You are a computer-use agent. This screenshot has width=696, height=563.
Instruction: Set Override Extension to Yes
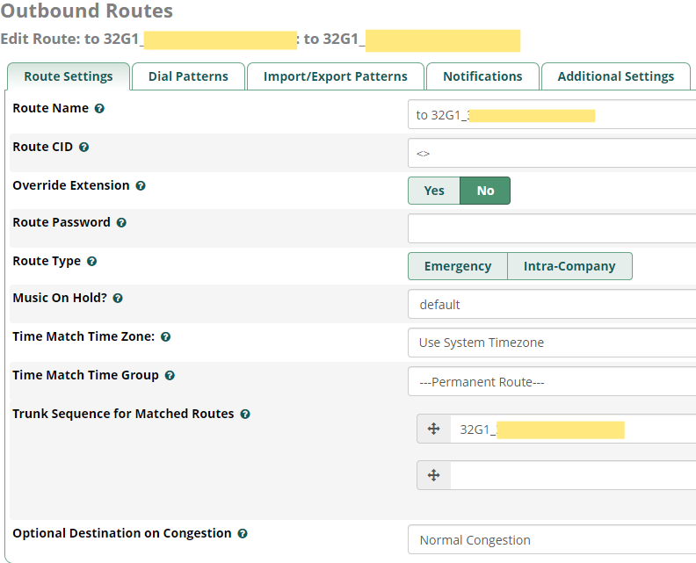click(434, 191)
